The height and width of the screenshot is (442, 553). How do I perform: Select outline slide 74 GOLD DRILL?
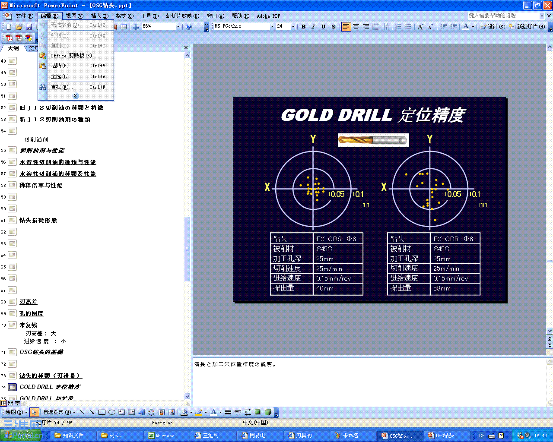pos(50,387)
